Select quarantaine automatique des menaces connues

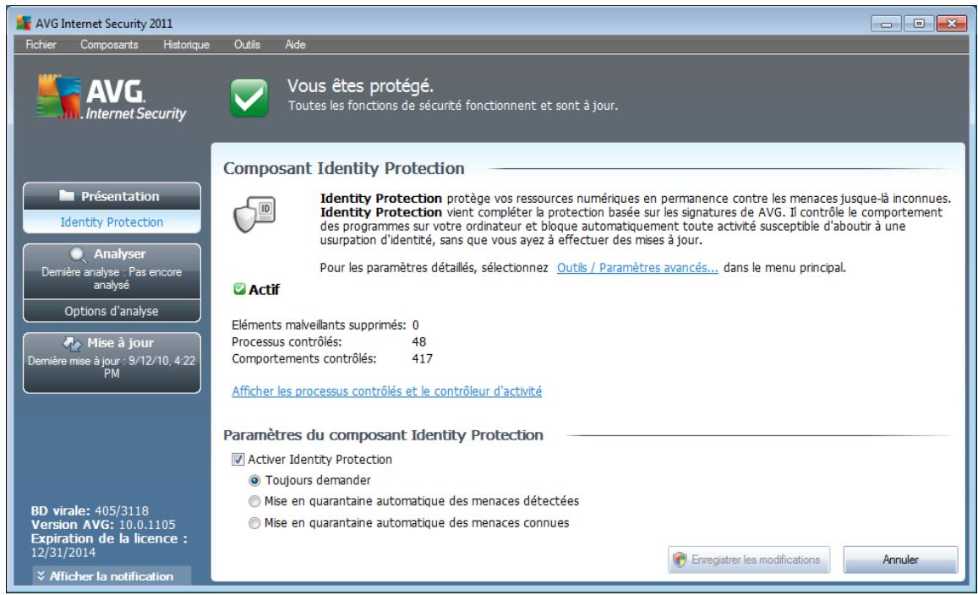254,523
